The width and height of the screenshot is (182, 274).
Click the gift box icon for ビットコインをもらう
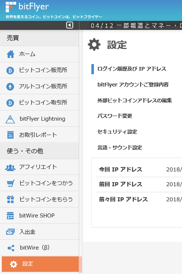point(10,199)
